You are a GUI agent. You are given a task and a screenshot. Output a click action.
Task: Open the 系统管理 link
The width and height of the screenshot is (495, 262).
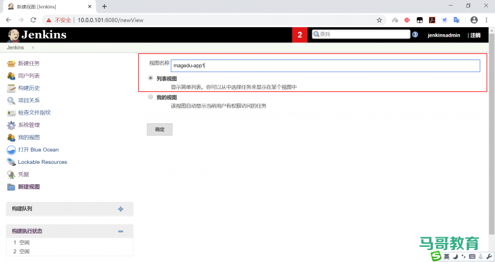click(29, 125)
